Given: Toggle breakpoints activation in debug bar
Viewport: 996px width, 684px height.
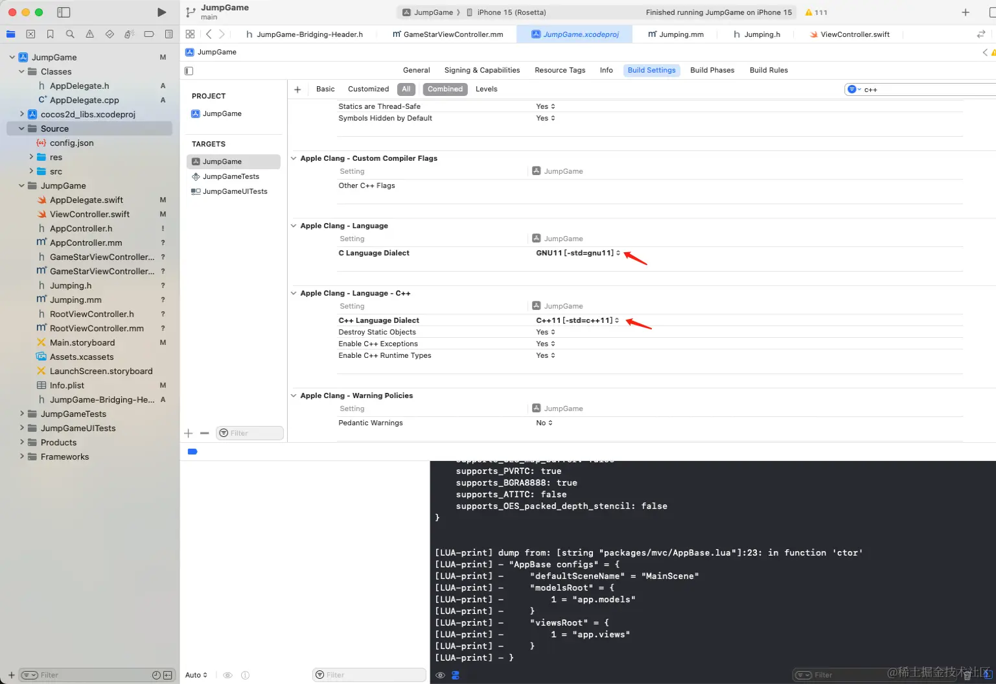Looking at the screenshot, I should [192, 452].
